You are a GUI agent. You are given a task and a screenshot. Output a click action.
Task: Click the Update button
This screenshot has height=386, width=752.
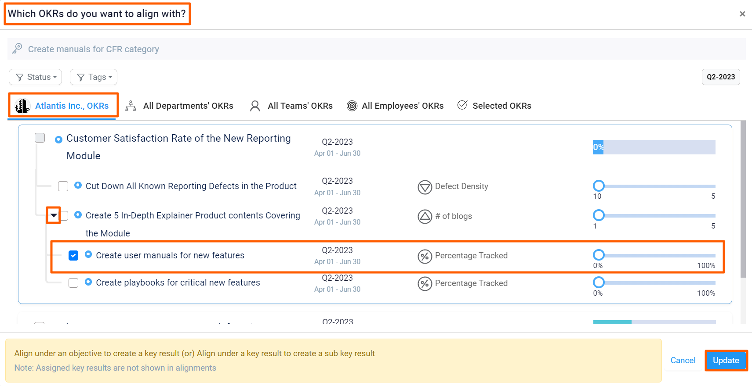coord(726,360)
